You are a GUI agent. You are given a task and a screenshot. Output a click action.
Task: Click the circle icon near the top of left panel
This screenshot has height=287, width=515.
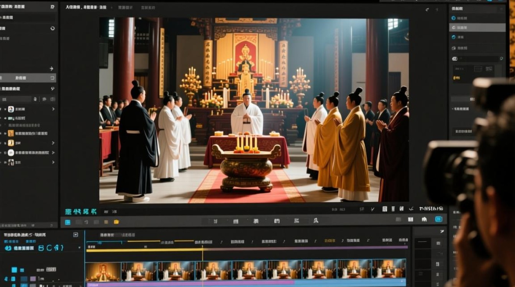pyautogui.click(x=52, y=28)
